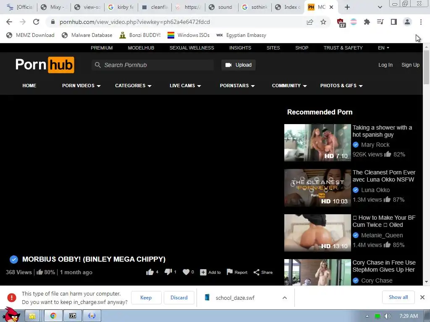Viewport: 430px width, 322px height.
Task: Open the Bonzi BUDDY! bookmark
Action: pos(140,35)
